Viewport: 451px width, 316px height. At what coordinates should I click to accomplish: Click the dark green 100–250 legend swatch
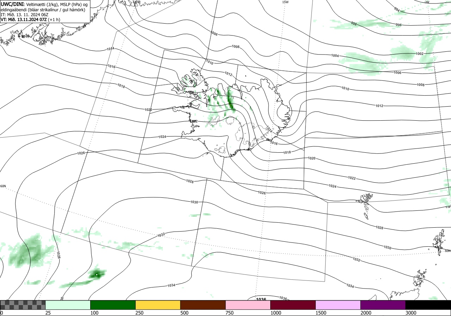[113, 305]
